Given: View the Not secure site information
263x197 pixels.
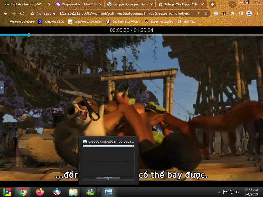Looking at the screenshot, I should pyautogui.click(x=43, y=13).
